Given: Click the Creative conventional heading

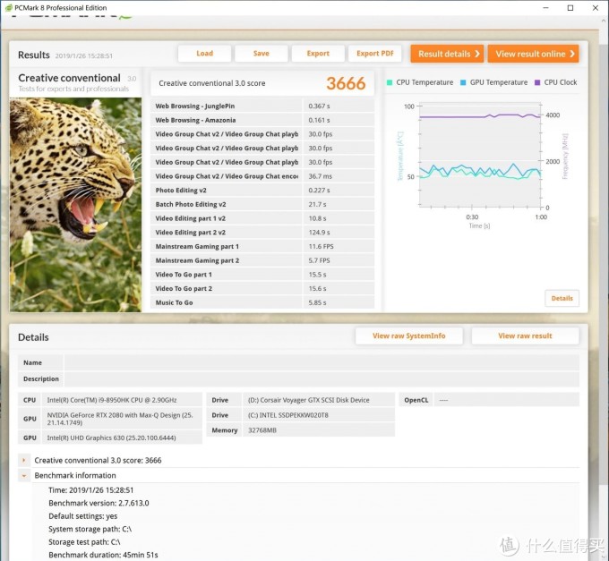Looking at the screenshot, I should point(69,78).
